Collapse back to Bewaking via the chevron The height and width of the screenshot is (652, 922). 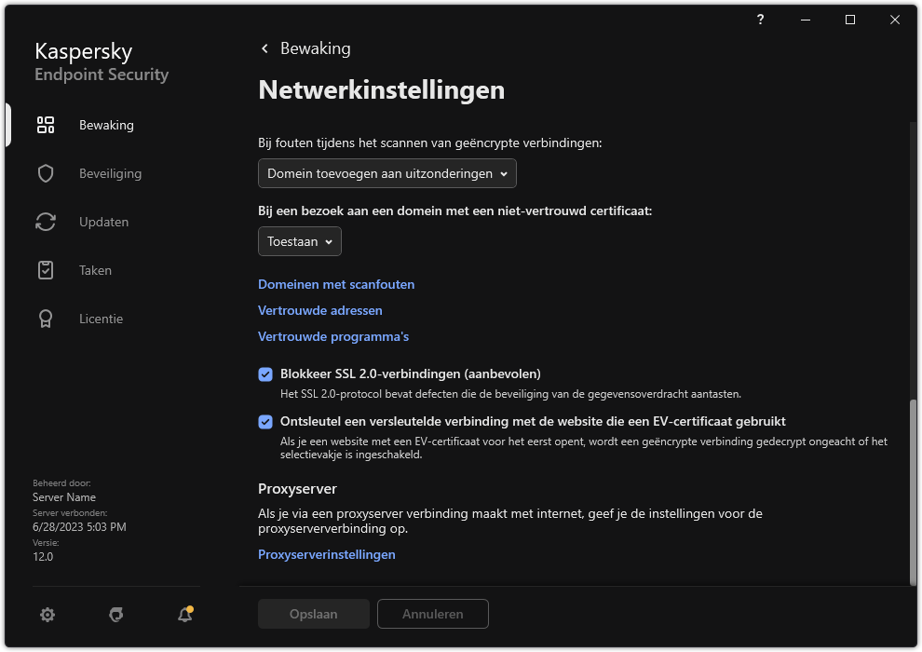[264, 48]
